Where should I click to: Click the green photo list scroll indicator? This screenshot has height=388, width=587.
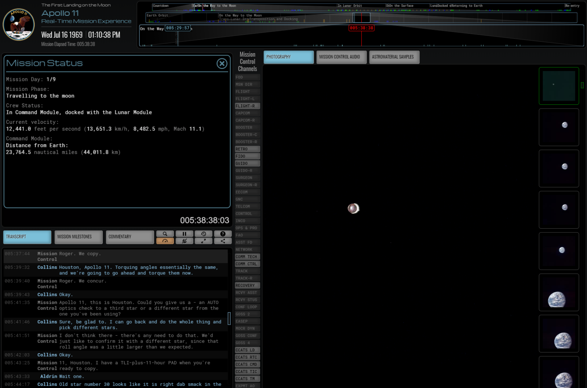point(582,85)
